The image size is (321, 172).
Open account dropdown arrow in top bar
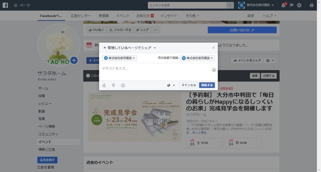pos(273,5)
